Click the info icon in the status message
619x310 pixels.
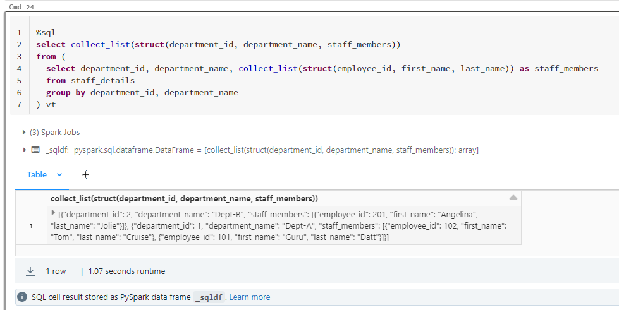(x=22, y=297)
